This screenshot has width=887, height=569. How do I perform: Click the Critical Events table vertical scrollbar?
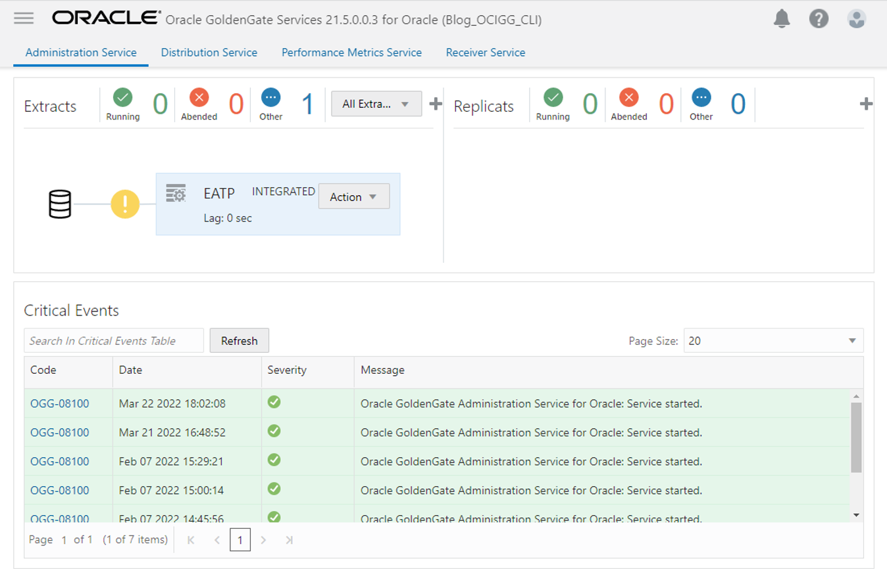pos(856,438)
